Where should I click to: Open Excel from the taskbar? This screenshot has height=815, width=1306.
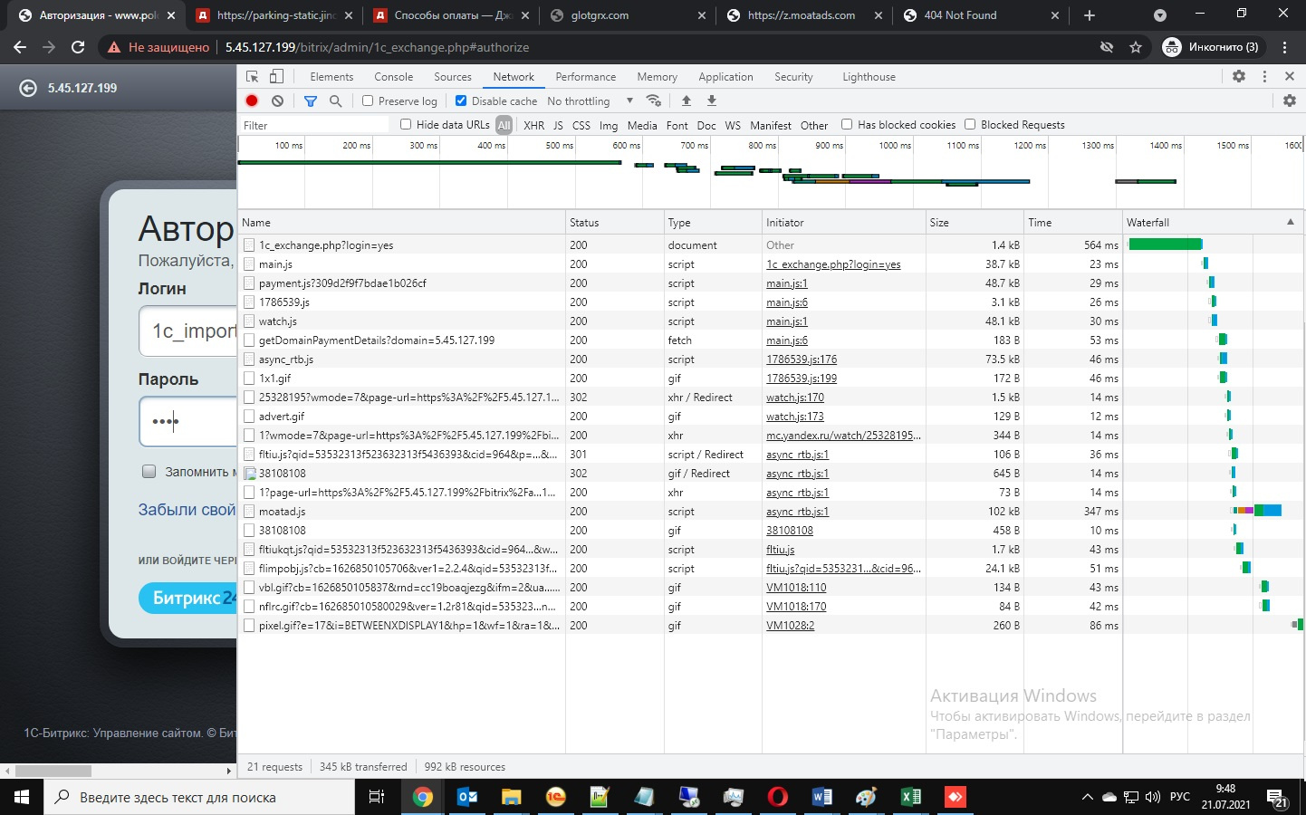point(911,797)
